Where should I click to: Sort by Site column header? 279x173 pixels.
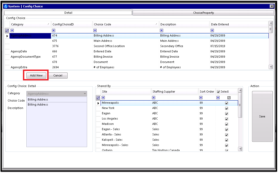(126, 92)
